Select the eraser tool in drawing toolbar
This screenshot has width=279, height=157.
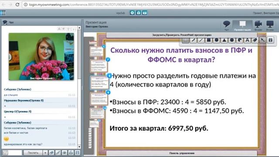255,40
